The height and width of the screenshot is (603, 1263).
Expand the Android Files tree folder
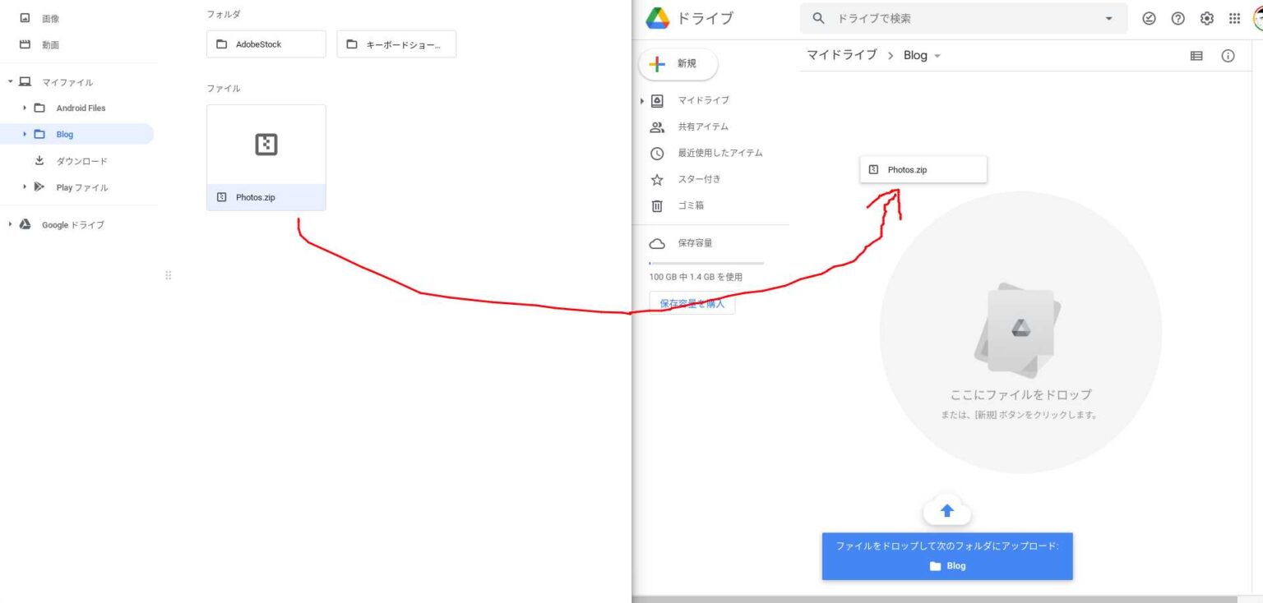click(25, 108)
